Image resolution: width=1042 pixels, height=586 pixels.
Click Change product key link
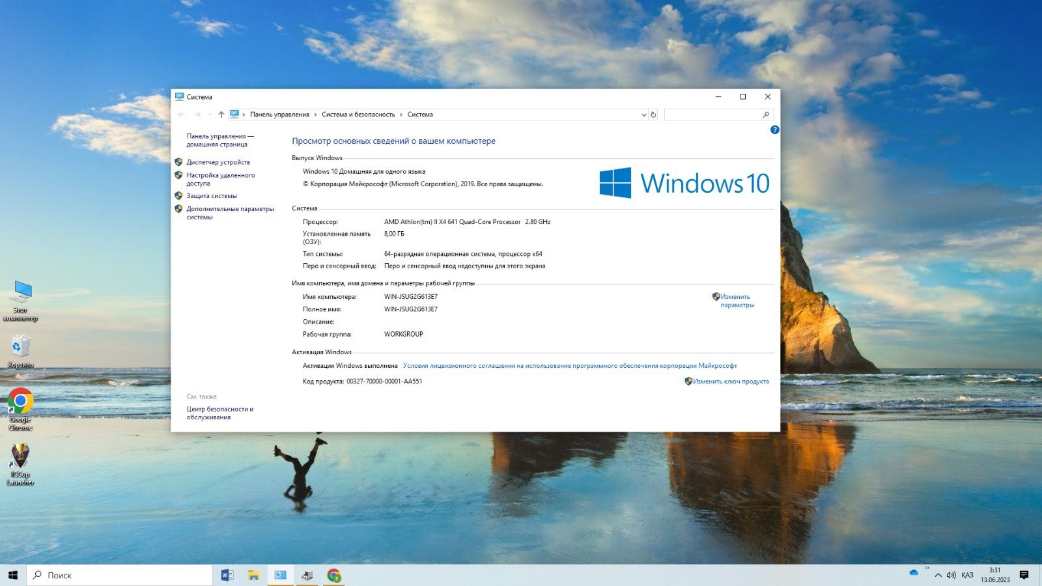[731, 382]
